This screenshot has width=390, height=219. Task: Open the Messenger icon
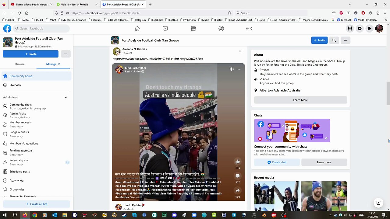(x=360, y=28)
